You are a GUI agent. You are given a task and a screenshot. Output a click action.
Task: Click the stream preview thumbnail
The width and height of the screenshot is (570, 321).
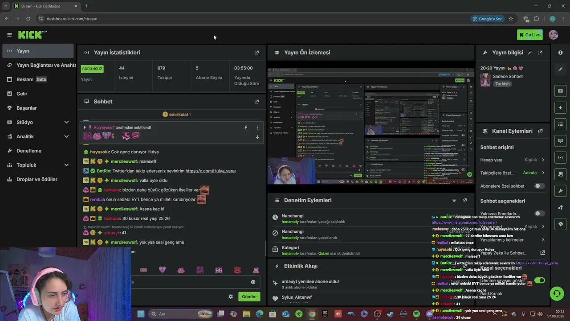(371, 126)
